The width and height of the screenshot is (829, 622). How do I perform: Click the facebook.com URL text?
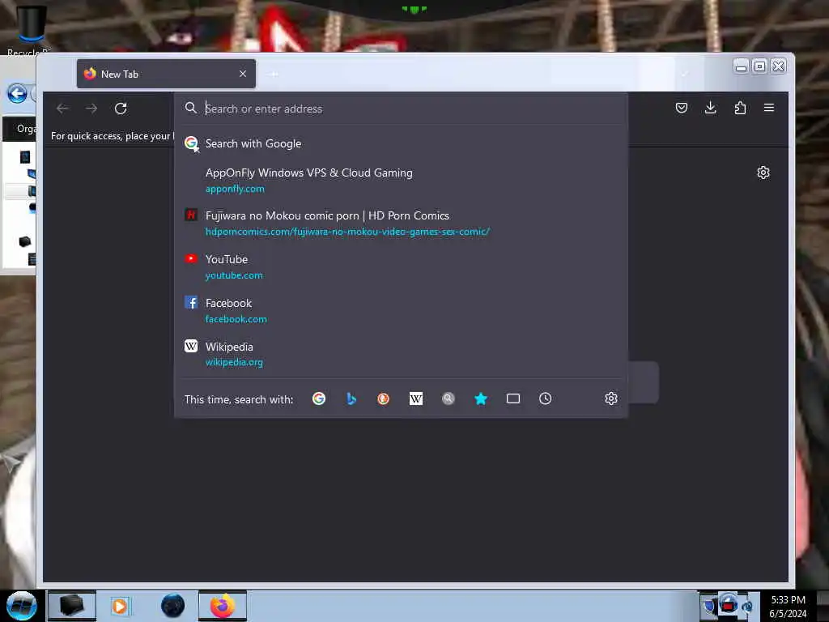(236, 319)
